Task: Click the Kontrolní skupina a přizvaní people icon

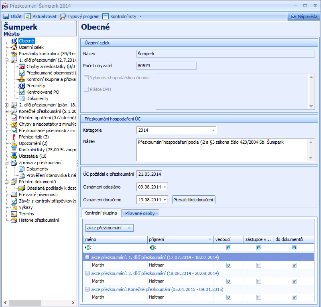Action: [x=22, y=79]
